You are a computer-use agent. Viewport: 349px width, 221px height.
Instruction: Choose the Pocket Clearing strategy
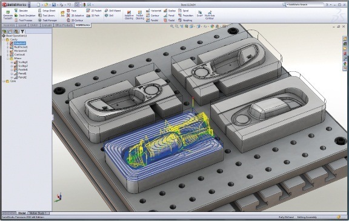pyautogui.click(x=140, y=15)
